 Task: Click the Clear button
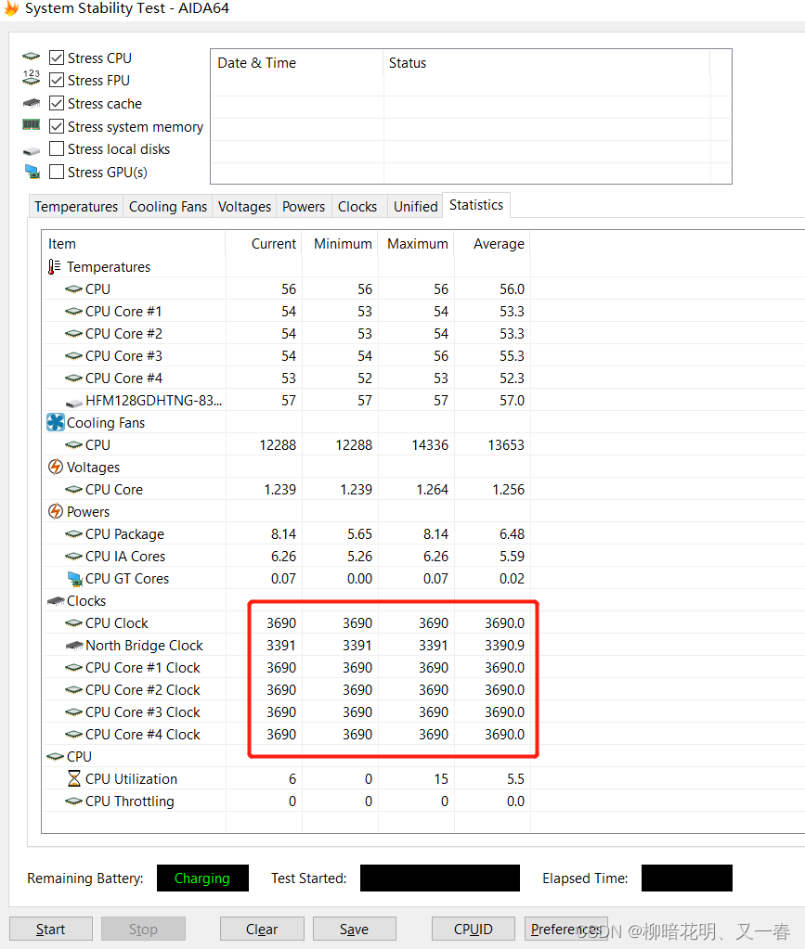(x=262, y=929)
